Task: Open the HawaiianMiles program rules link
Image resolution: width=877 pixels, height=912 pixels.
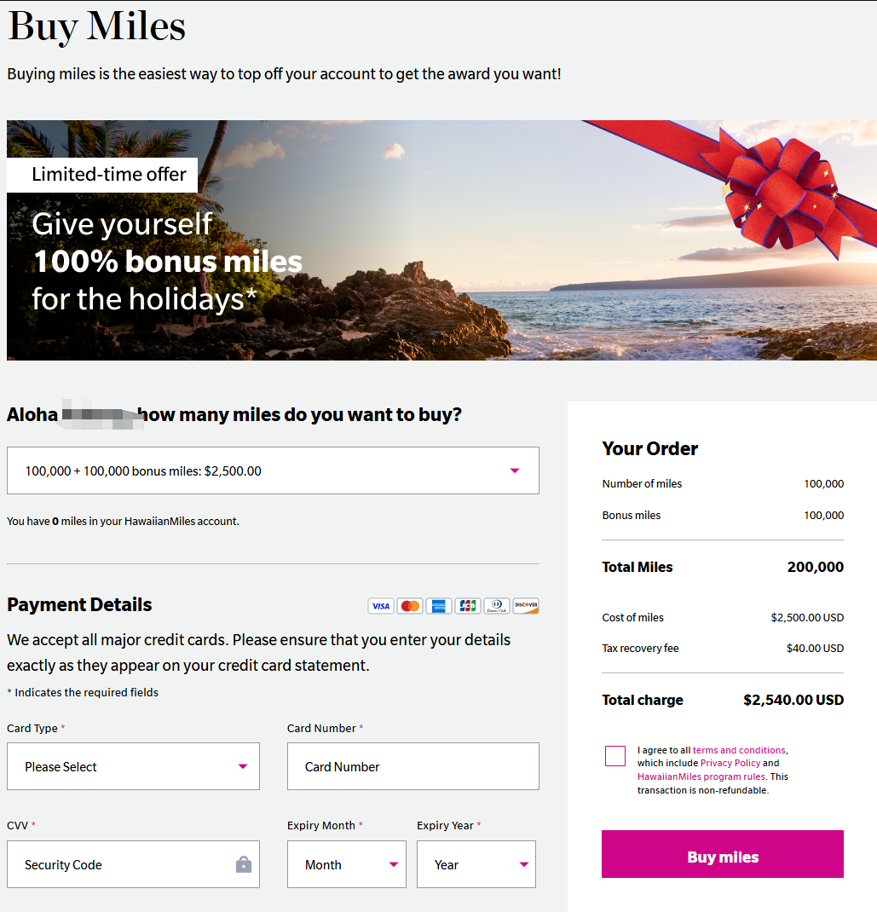Action: coord(701,776)
